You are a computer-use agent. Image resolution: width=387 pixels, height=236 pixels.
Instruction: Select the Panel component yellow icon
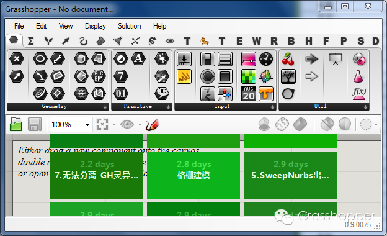[184, 76]
